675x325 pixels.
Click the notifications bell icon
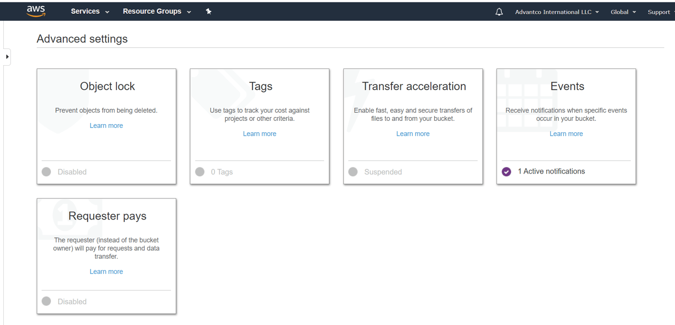tap(499, 11)
